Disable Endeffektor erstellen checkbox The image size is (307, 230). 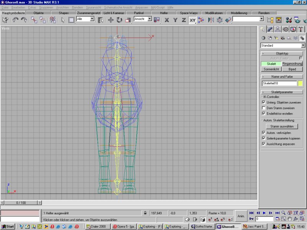[x=263, y=114]
